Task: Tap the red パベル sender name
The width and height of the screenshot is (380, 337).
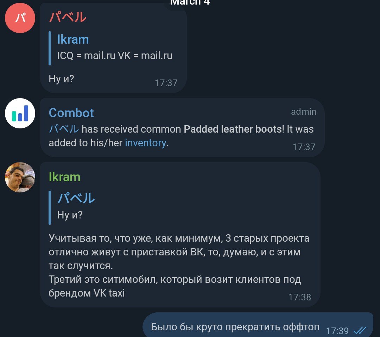Action: (68, 17)
